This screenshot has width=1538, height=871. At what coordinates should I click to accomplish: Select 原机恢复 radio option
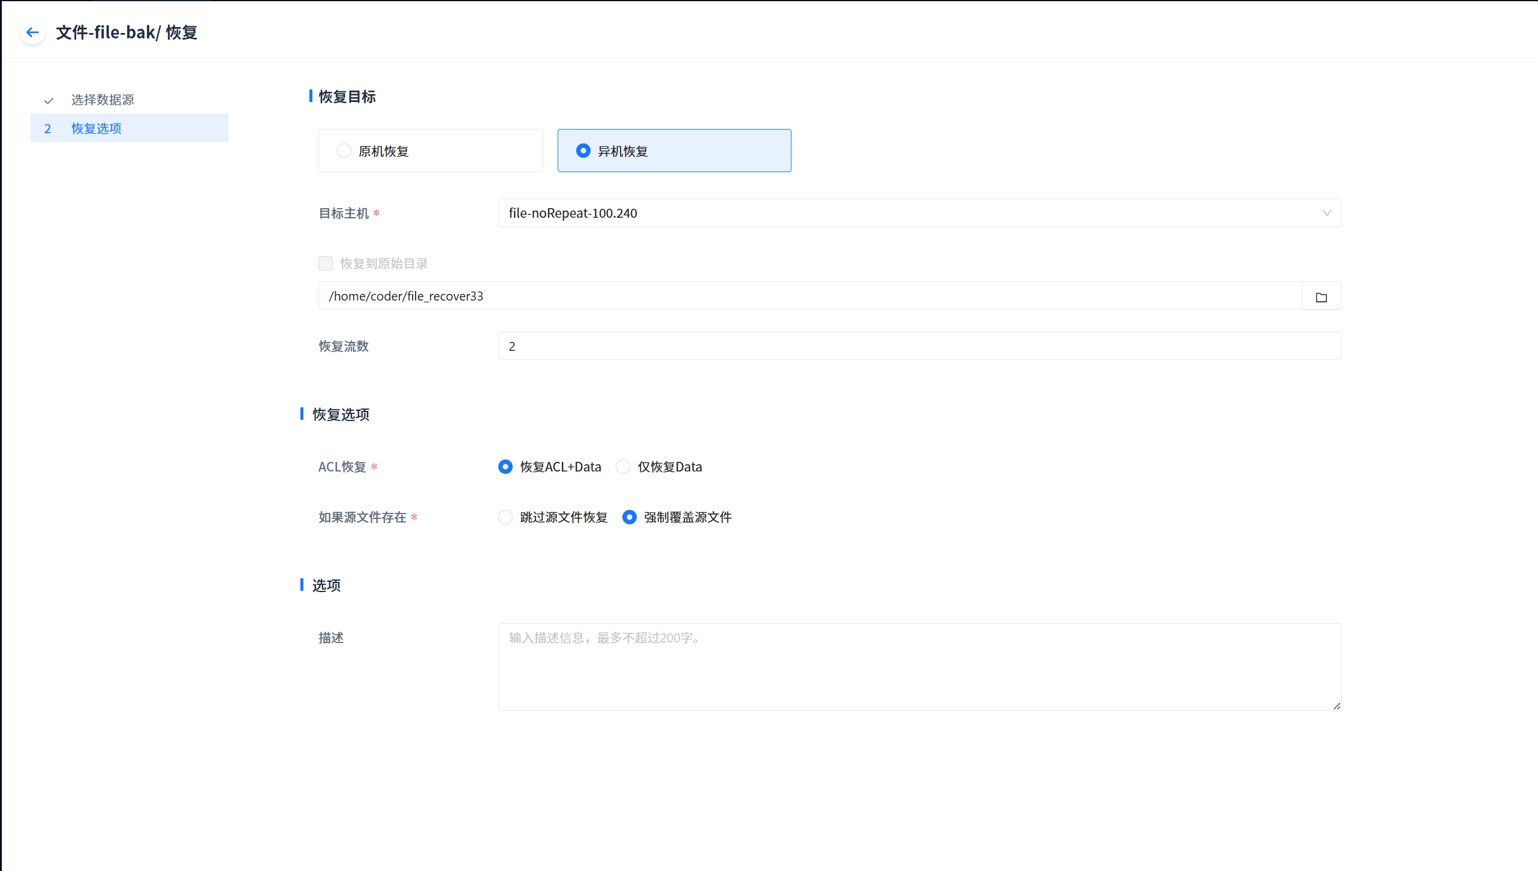tap(344, 151)
